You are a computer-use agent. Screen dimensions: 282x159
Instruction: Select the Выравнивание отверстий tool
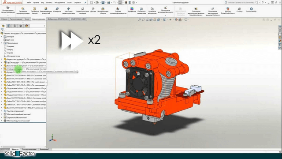(46, 11)
